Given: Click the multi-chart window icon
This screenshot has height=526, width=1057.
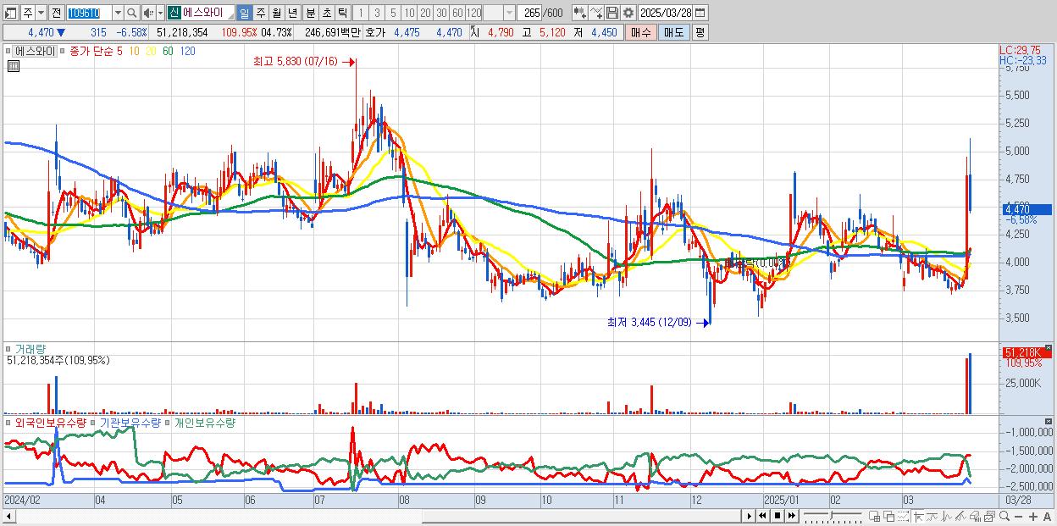Looking at the screenshot, I should (x=989, y=516).
